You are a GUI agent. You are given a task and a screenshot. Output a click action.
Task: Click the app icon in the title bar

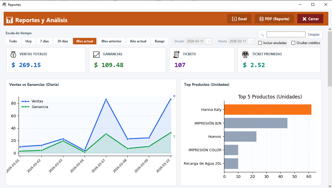coord(4,4)
